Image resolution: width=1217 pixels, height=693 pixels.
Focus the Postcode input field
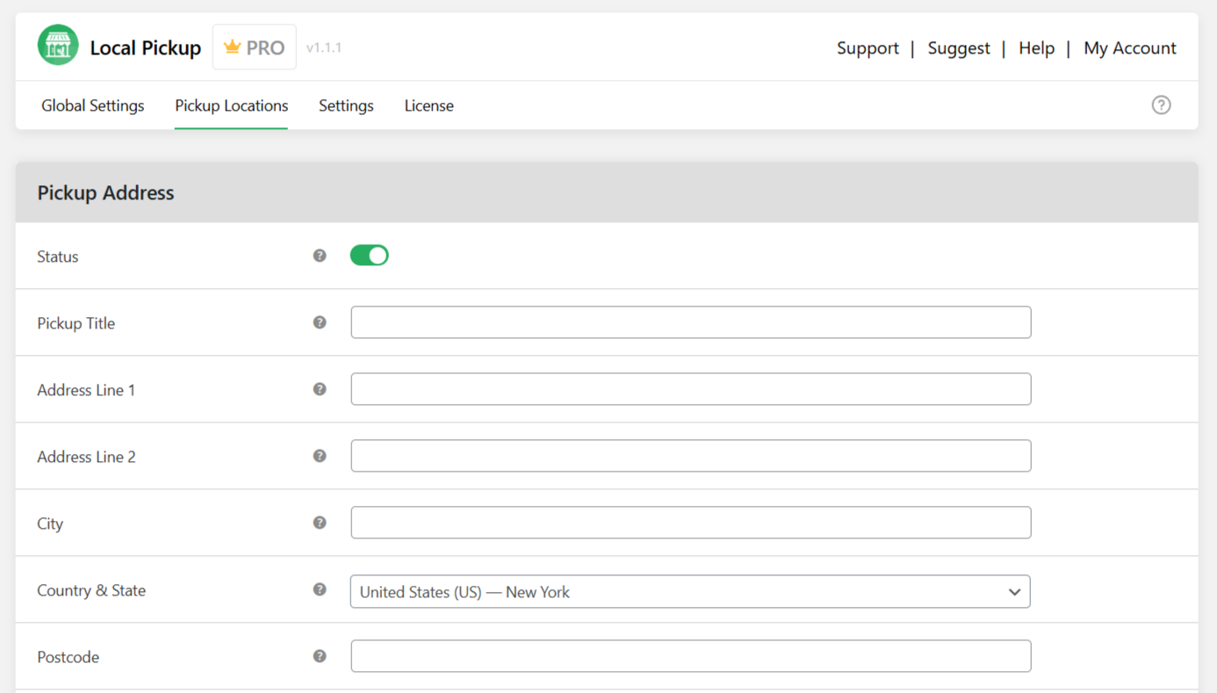click(x=691, y=656)
